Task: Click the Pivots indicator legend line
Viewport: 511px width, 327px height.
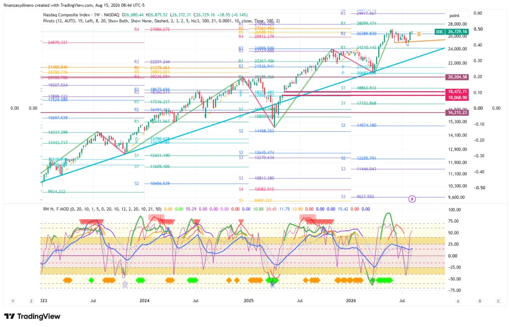Action: 161,21
